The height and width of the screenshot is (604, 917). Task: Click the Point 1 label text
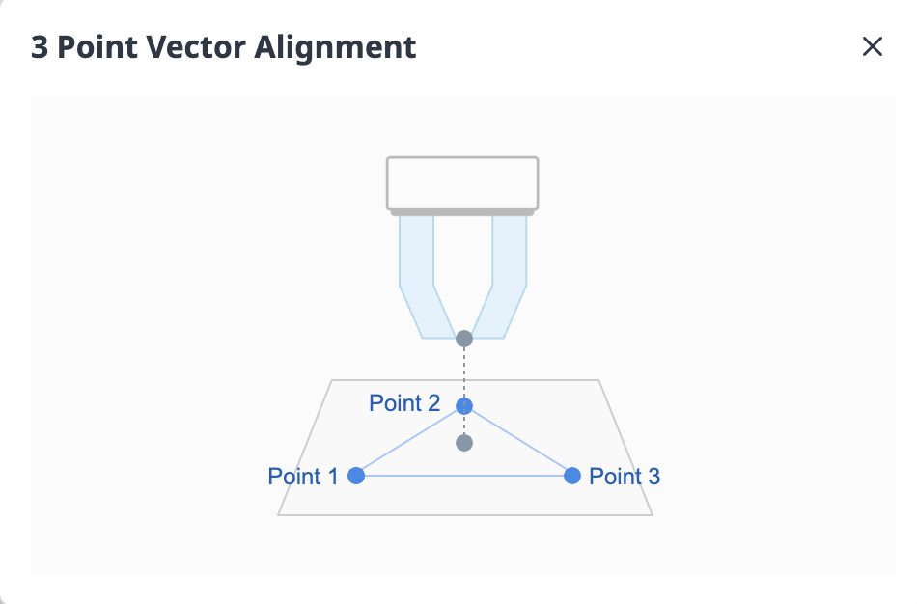pos(303,476)
